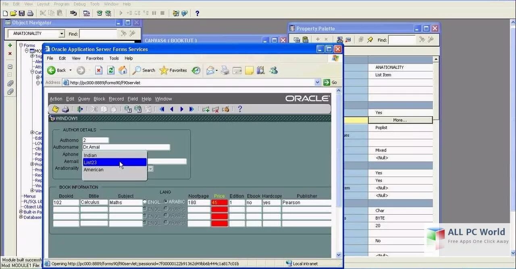Open the Tools menu in the browser menu bar
516x269 pixels.
114,58
